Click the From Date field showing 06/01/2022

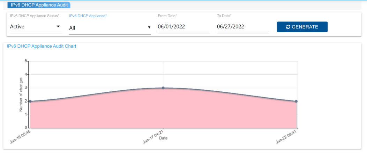coord(183,27)
